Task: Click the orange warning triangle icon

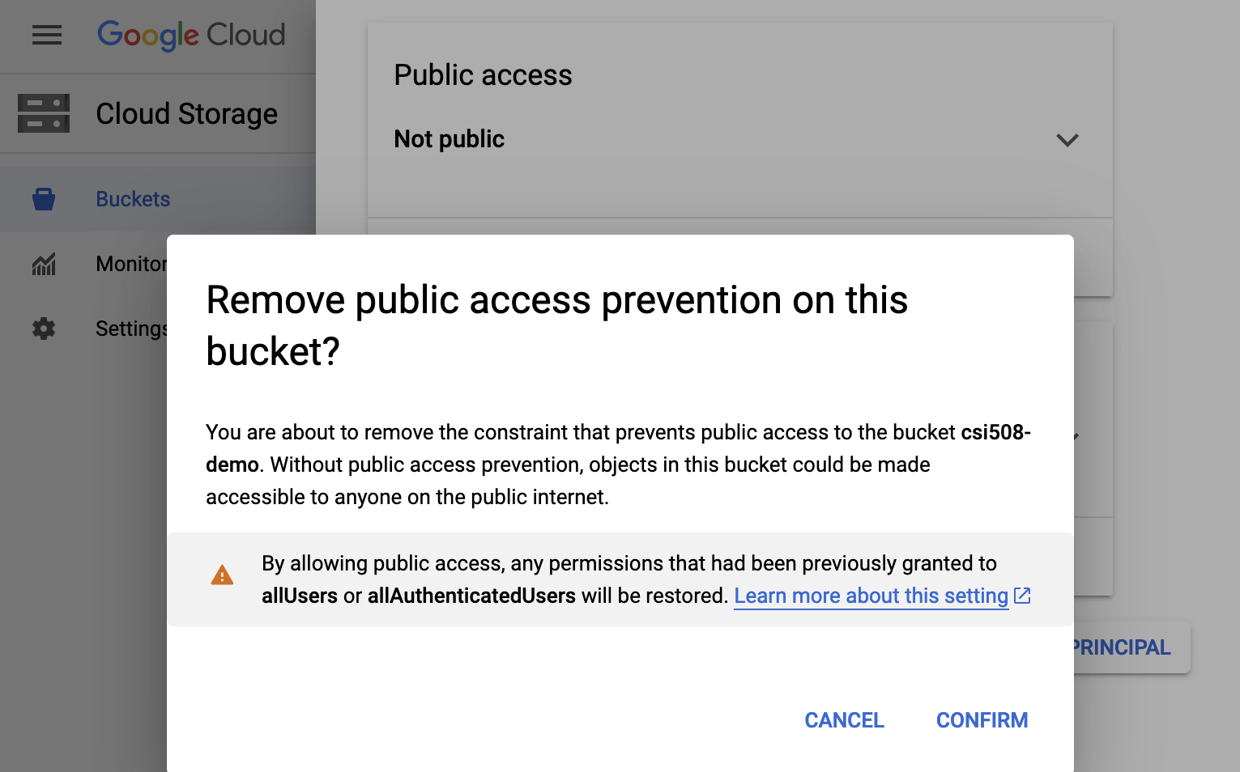Action: coord(222,575)
